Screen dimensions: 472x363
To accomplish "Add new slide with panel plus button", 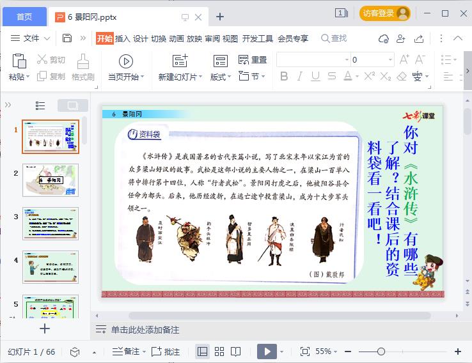I will click(45, 328).
